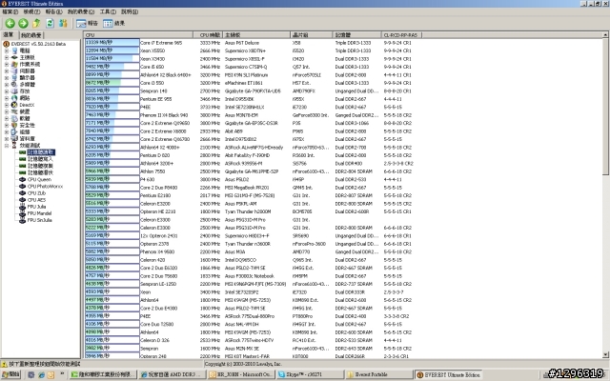The width and height of the screenshot is (610, 381).
Task: Switch to the 選單 (Menu) tab in the left panel
Action: [9, 35]
